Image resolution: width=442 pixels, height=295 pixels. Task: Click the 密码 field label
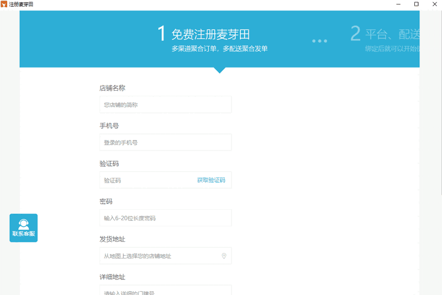(x=106, y=201)
